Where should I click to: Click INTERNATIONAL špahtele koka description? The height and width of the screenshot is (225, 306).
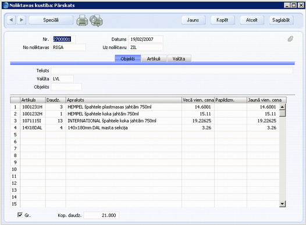(x=124, y=121)
